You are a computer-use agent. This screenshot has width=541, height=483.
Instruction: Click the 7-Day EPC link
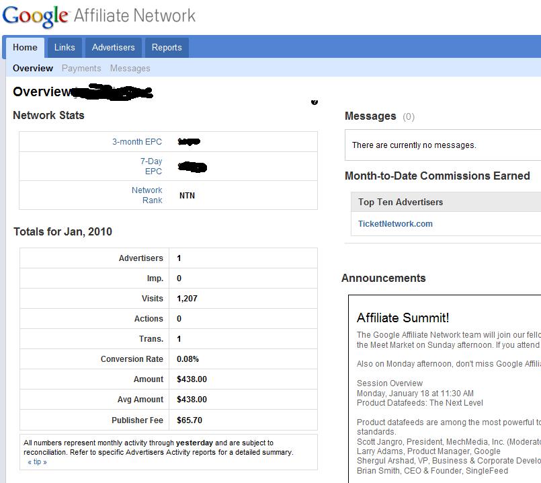click(x=151, y=166)
